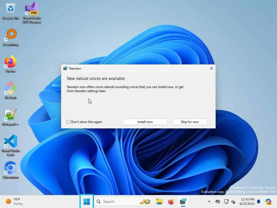This screenshot has width=277, height=208.
Task: Open the clock showing 12:45 PM
Action: pyautogui.click(x=247, y=201)
